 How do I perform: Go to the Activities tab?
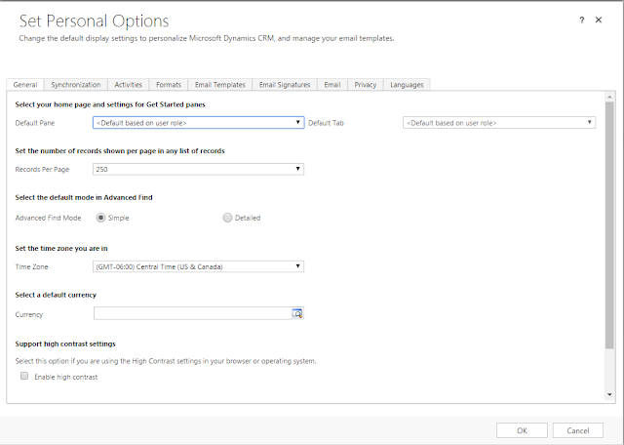tap(128, 85)
